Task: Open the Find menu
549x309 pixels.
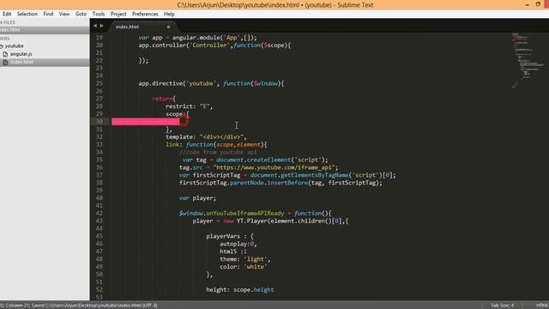Action: coord(48,14)
